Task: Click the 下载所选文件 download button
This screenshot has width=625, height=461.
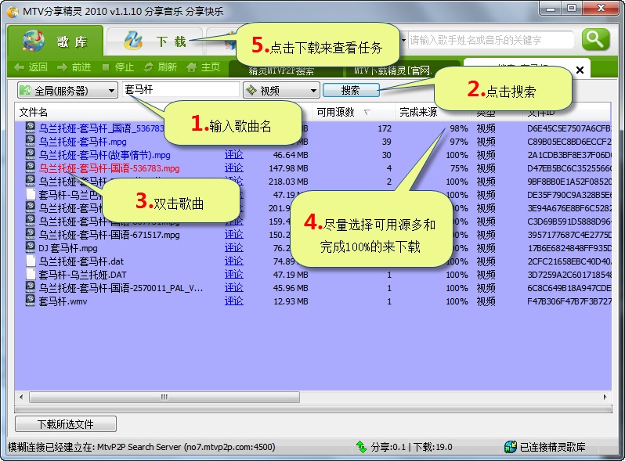Action: coord(66,424)
